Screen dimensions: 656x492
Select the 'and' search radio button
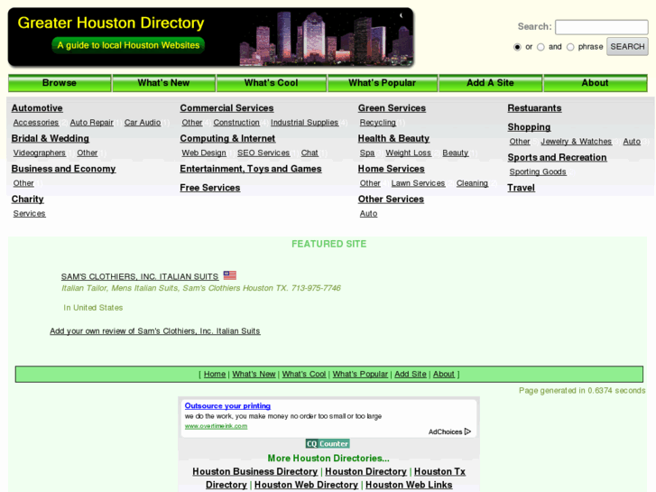(541, 47)
